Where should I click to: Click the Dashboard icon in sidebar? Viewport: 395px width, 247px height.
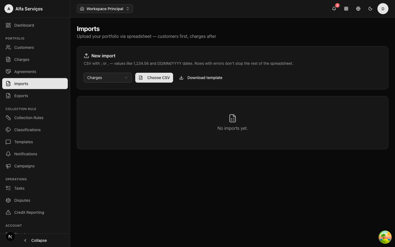8,25
